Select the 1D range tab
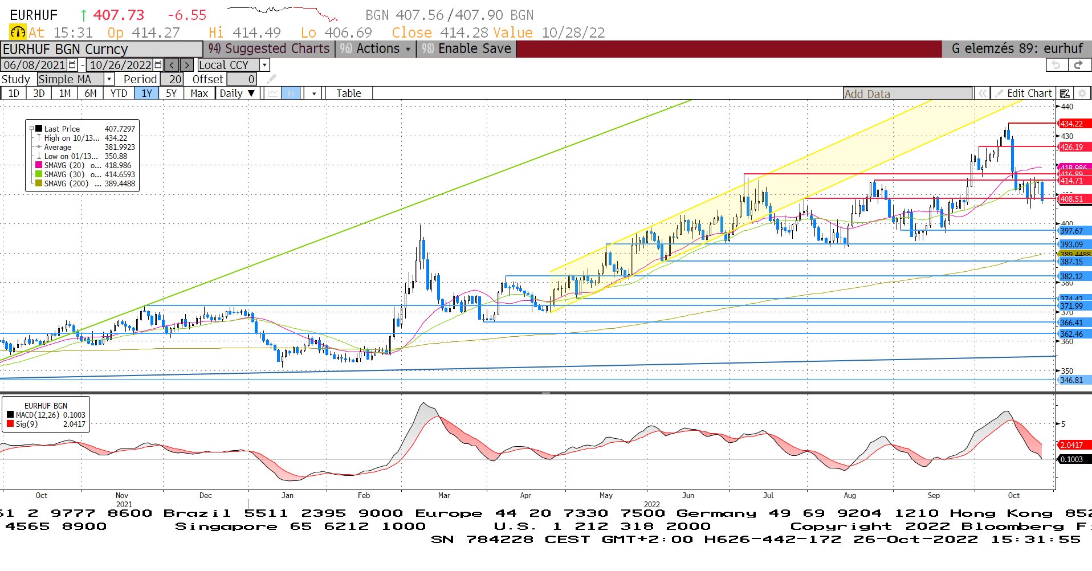Viewport: 1092px width, 571px height. point(14,93)
